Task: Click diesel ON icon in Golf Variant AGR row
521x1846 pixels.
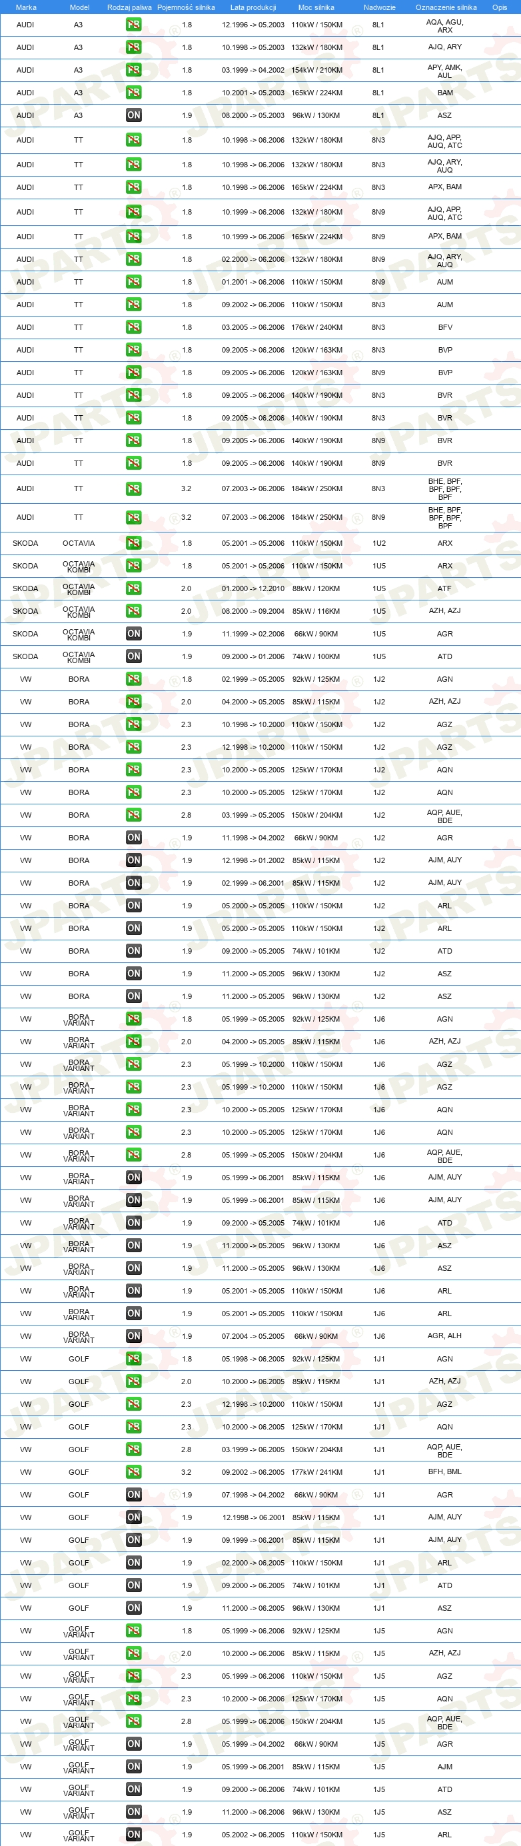Action: click(x=133, y=1744)
